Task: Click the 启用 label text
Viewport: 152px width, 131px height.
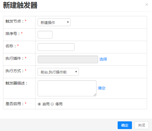Action: point(46,104)
